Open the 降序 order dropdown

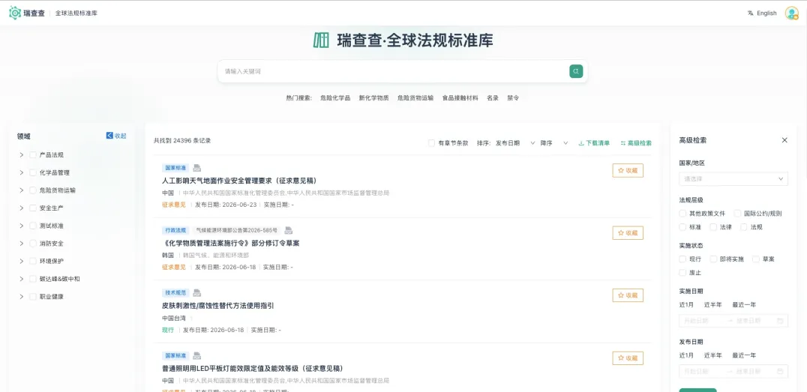[553, 143]
